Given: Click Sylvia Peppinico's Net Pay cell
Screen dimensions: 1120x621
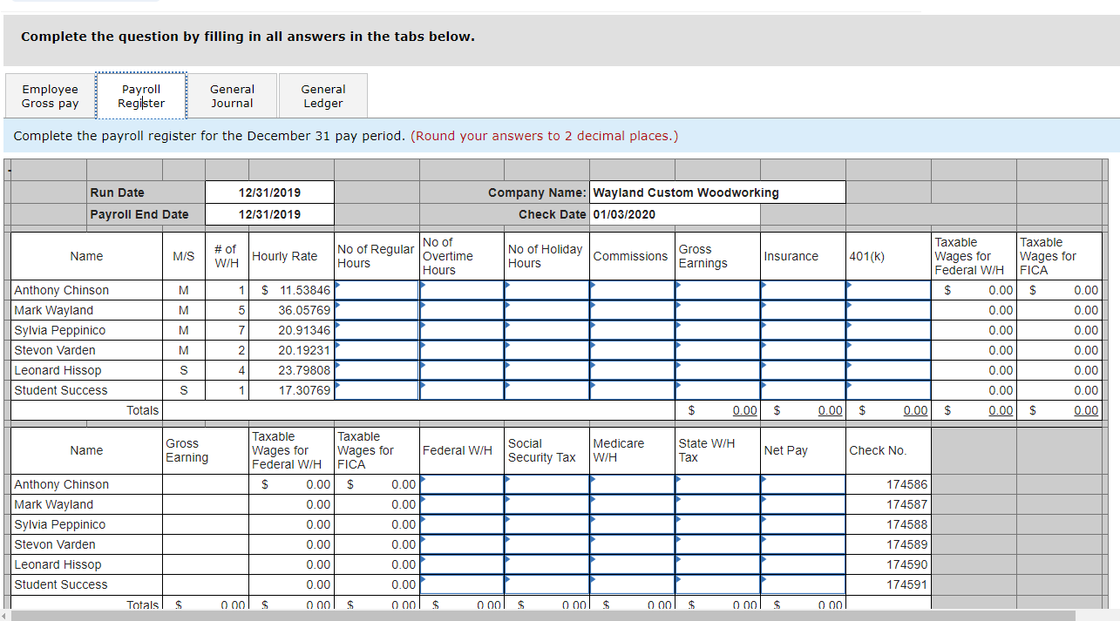Looking at the screenshot, I should click(802, 524).
